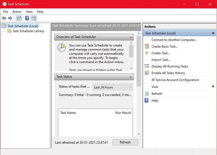The height and width of the screenshot is (155, 217).
Task: Collapse the Overview of Task Scheduler section
Action: pyautogui.click(x=131, y=37)
